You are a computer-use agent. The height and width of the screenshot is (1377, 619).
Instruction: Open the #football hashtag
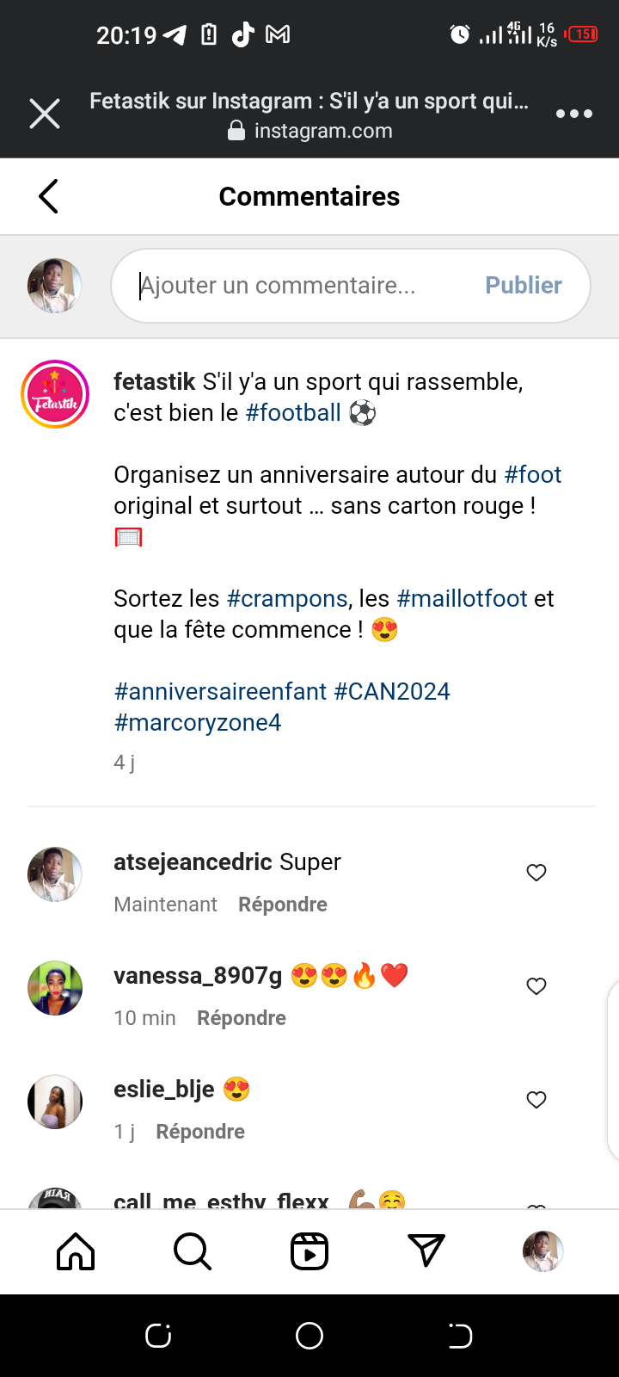[293, 413]
